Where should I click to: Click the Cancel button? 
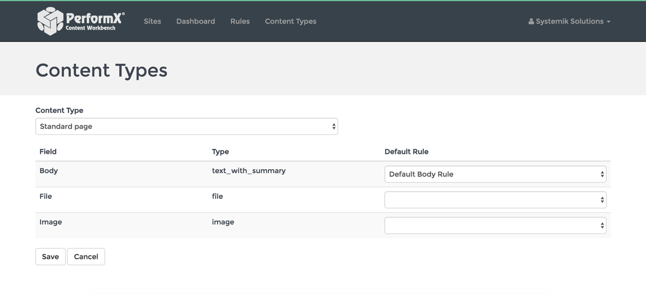pyautogui.click(x=86, y=256)
